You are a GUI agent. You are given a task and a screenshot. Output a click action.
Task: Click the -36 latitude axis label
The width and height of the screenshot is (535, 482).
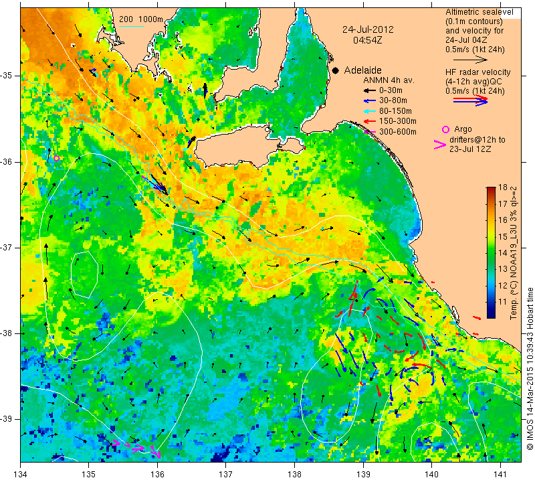[x=6, y=161]
